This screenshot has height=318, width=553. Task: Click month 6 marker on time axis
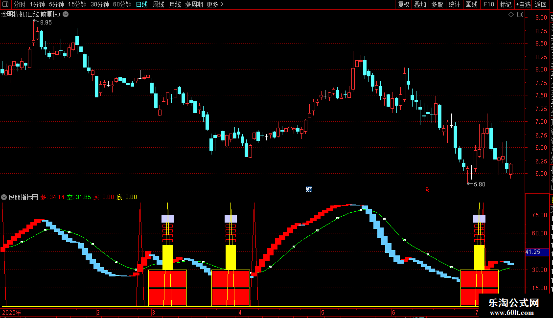click(x=393, y=312)
